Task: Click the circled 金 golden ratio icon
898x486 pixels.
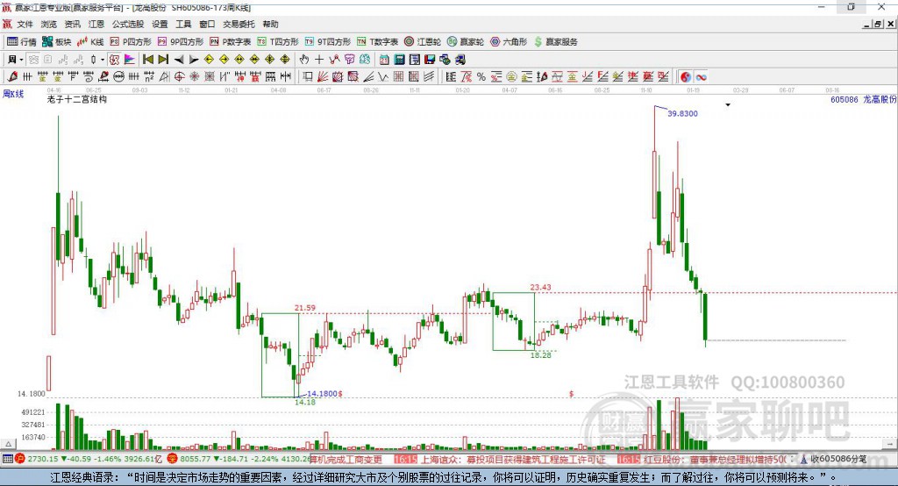Action: [x=511, y=77]
